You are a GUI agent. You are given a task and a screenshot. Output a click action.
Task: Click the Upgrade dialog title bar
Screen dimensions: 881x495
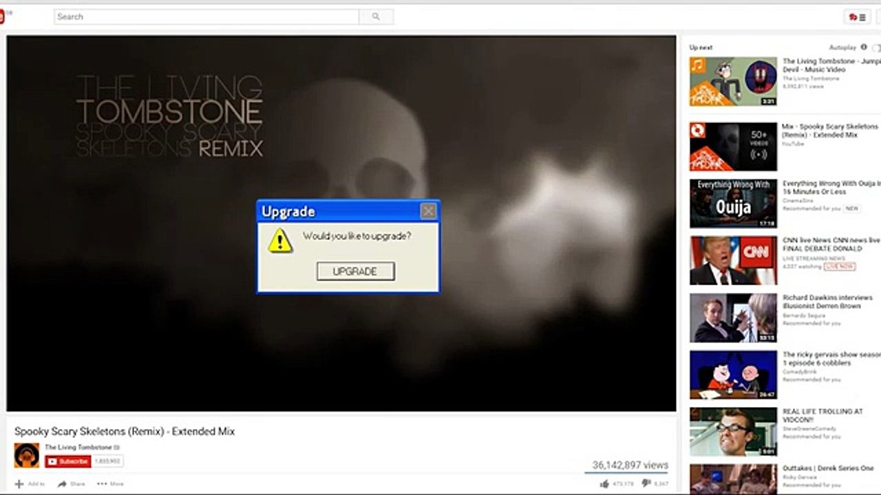[x=348, y=211]
